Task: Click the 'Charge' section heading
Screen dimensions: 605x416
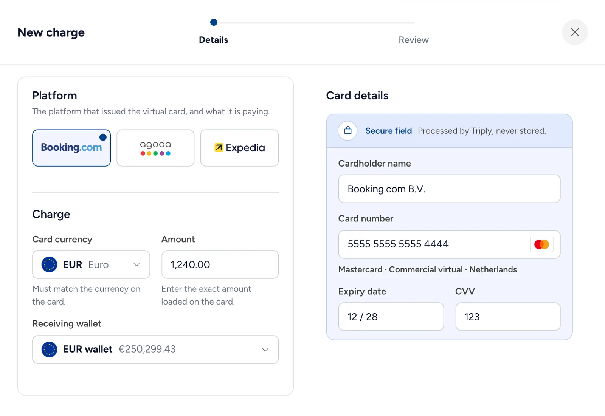Action: 51,214
